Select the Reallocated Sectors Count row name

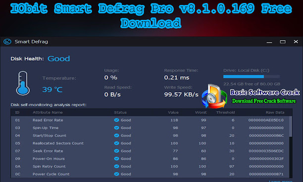coord(58,143)
